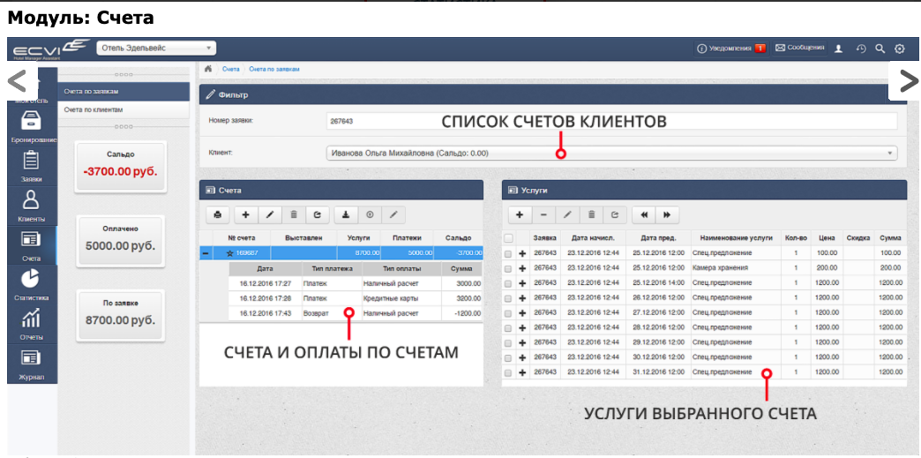
Task: Expand the 26.12.2016 12:00 service row
Action: point(523,297)
